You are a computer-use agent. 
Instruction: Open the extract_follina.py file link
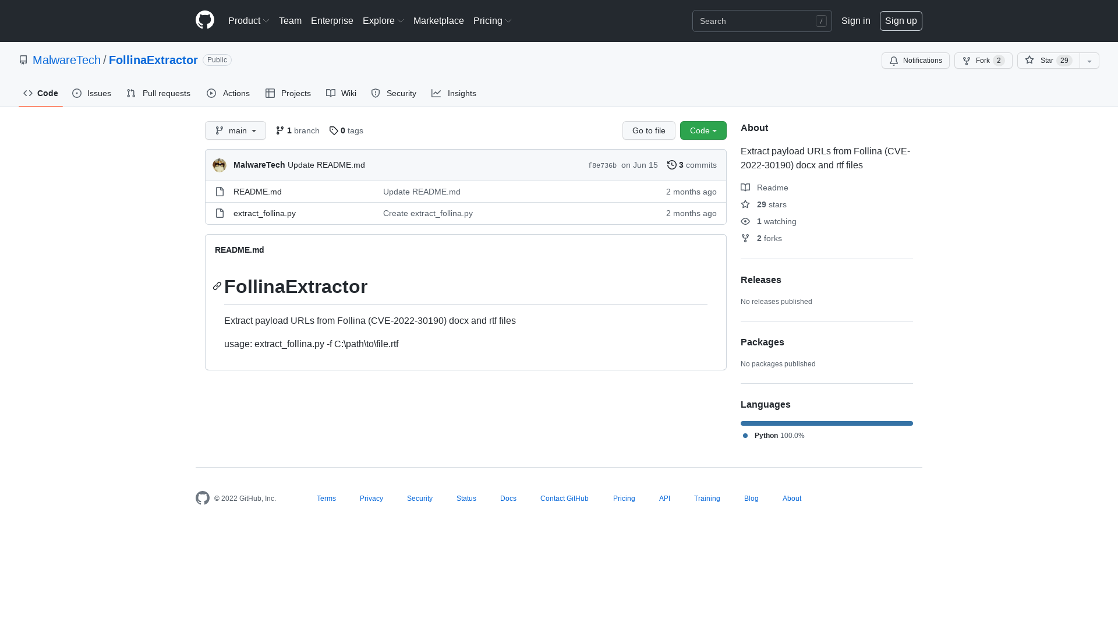point(264,213)
